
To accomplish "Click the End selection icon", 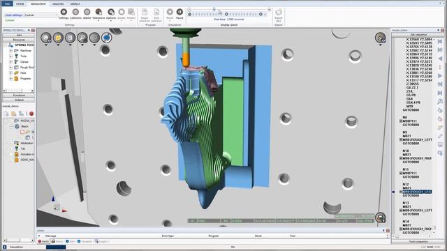I will click(x=156, y=12).
